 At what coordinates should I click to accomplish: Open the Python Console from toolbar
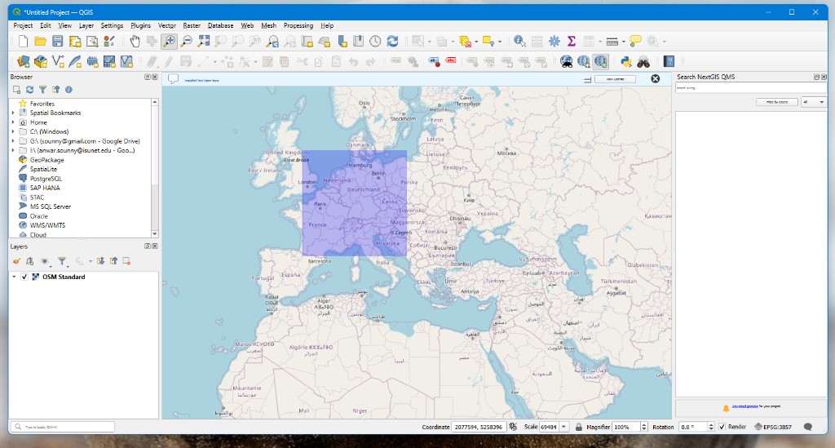[x=626, y=61]
